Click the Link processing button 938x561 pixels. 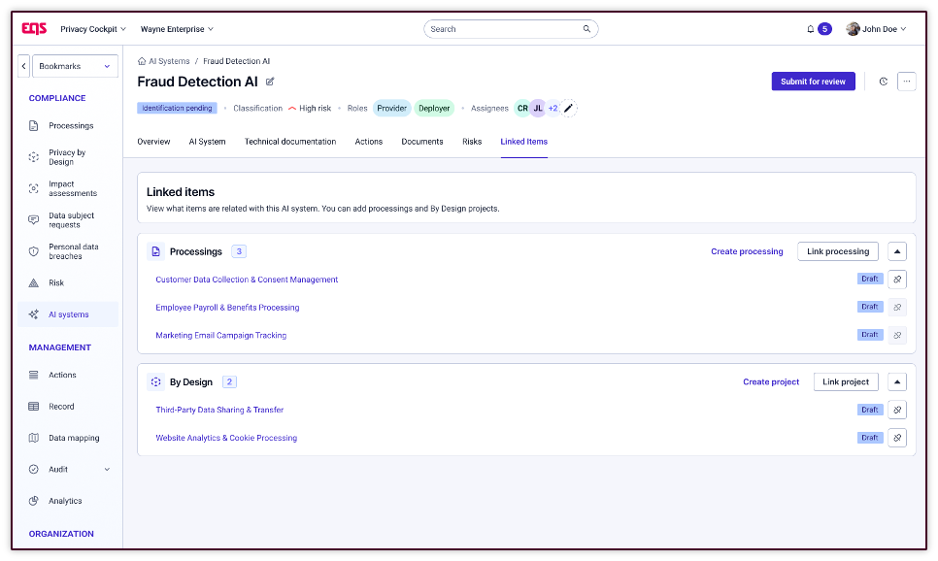[837, 251]
